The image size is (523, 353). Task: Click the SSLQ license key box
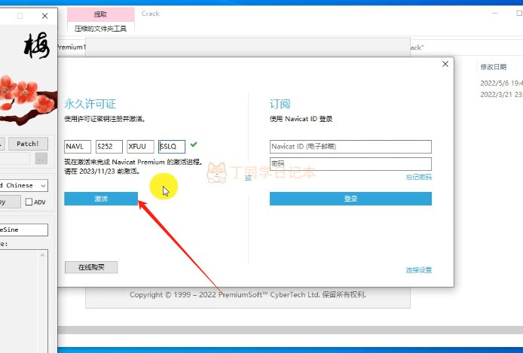pyautogui.click(x=172, y=147)
